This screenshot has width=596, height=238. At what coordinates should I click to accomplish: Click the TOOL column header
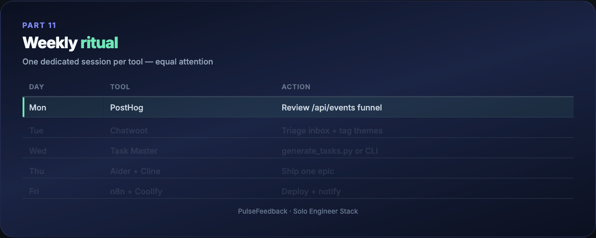120,87
